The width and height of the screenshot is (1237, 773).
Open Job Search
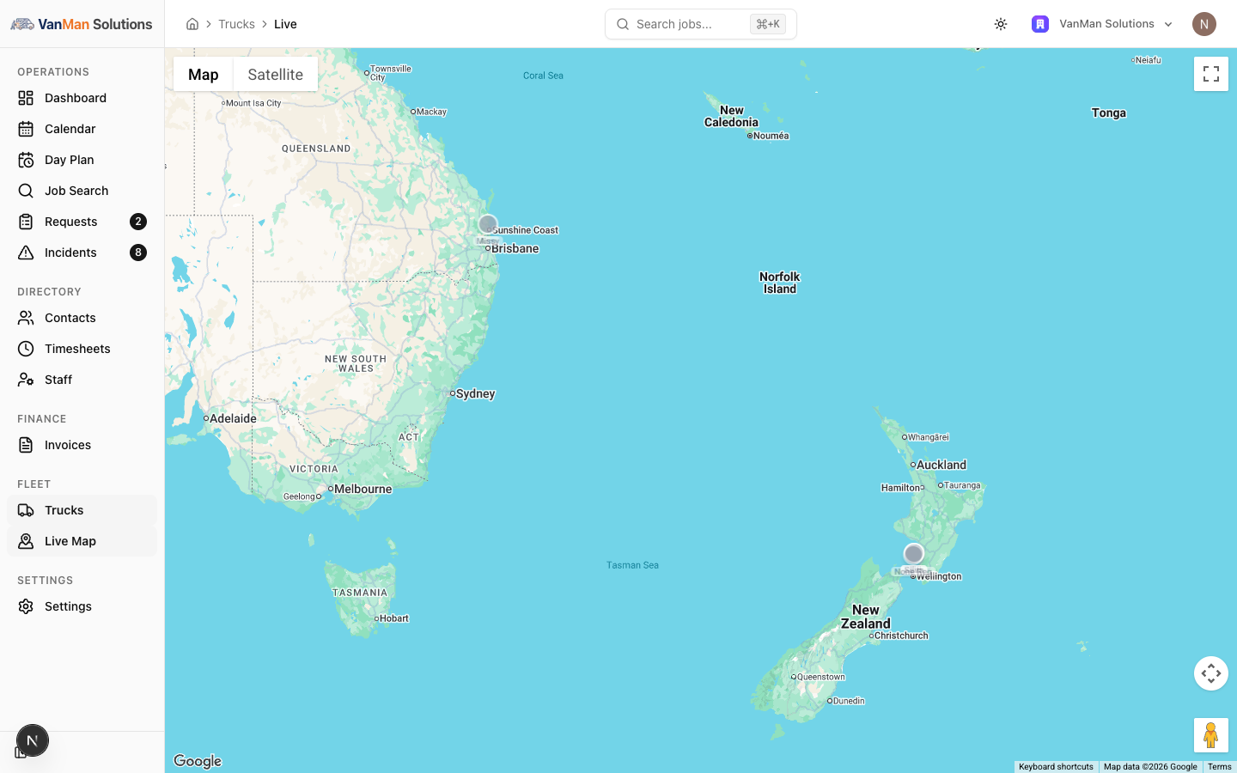click(x=82, y=191)
